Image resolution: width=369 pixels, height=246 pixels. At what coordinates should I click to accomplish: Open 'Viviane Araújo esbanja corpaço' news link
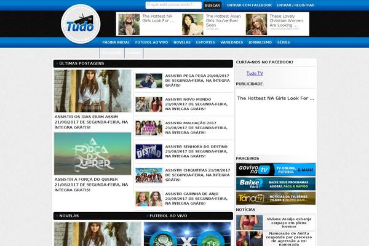pos(289,223)
